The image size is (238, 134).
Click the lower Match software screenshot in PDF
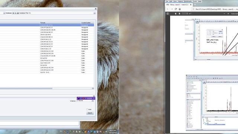pyautogui.click(x=212, y=103)
